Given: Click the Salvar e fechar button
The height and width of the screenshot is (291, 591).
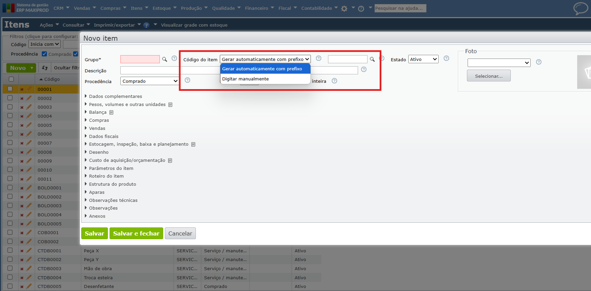Looking at the screenshot, I should click(x=136, y=233).
